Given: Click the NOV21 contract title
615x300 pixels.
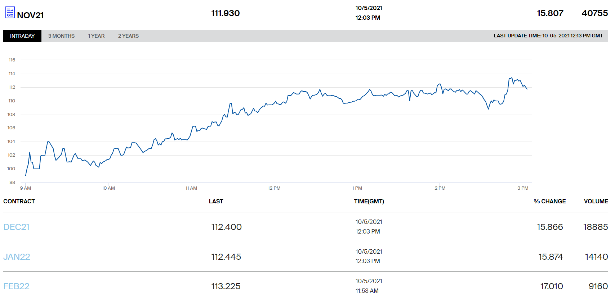Looking at the screenshot, I should click(30, 15).
